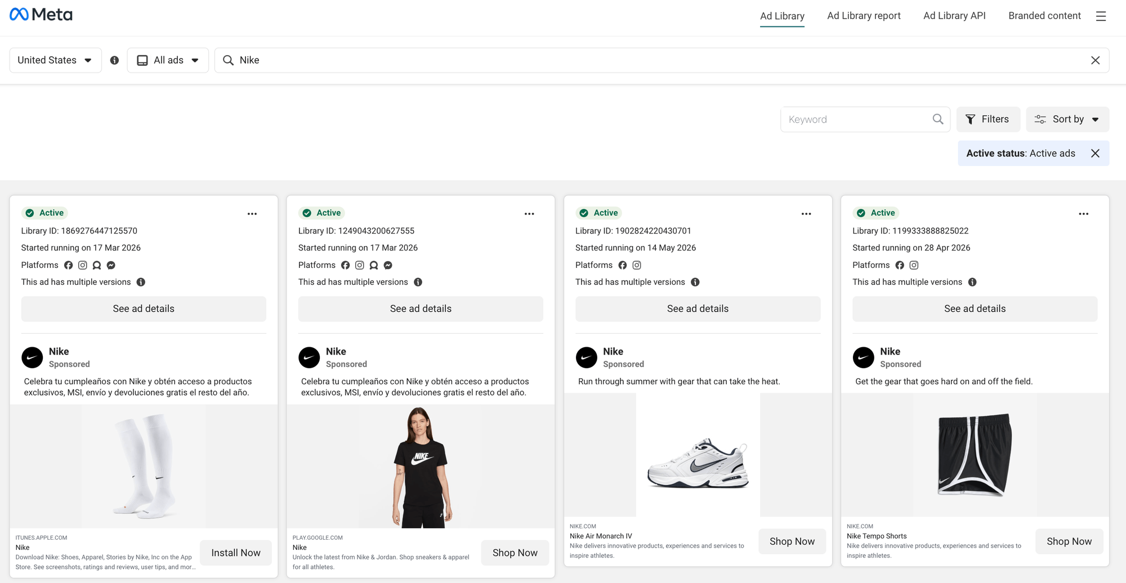
Task: Open the All ads category dropdown
Action: [x=168, y=60]
